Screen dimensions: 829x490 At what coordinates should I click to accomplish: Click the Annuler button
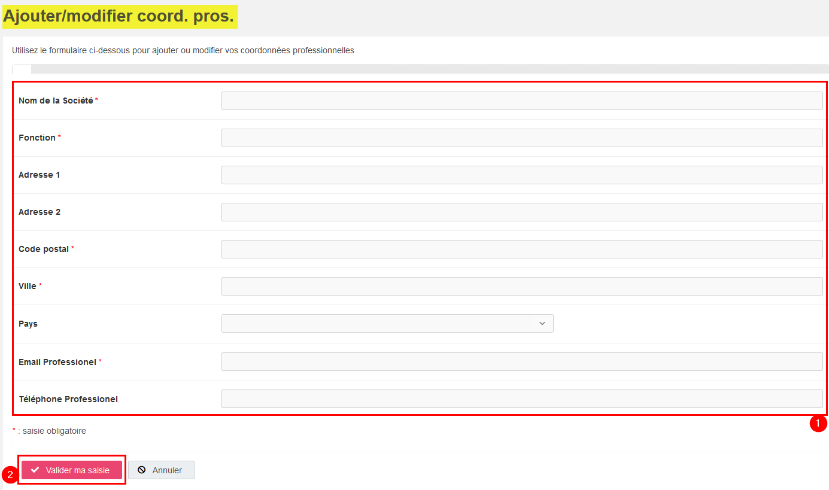(x=161, y=470)
